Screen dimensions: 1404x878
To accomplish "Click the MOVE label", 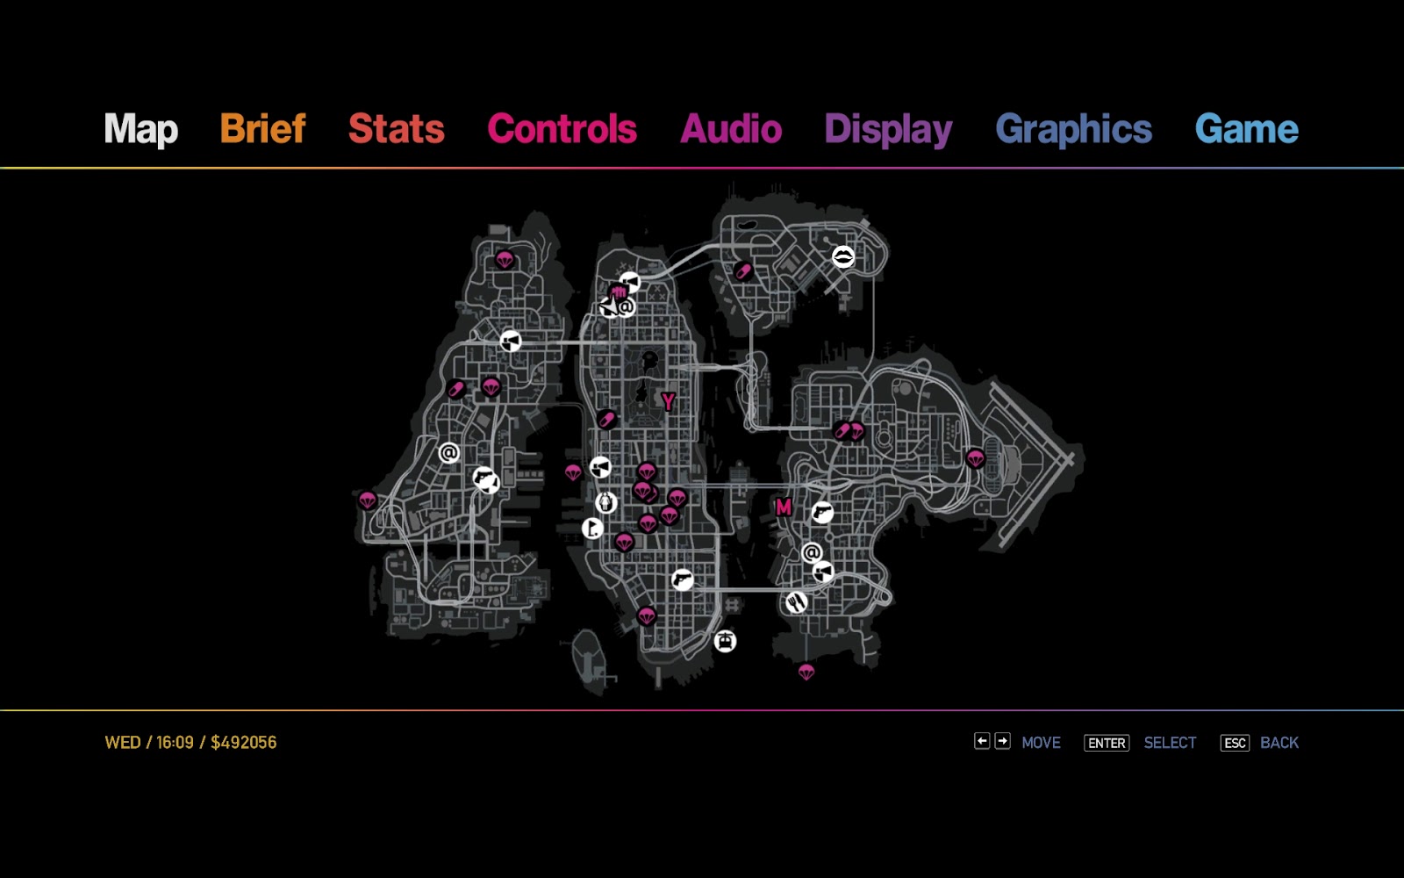I will 1041,743.
